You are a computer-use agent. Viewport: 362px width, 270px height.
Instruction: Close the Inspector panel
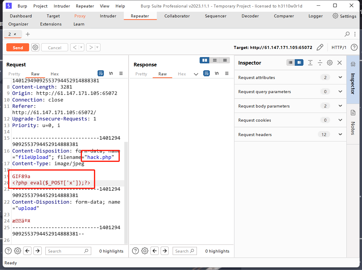[x=339, y=63]
